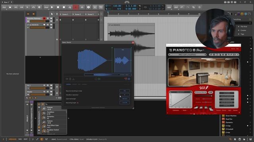Adjust the Master track volume fader

pos(40,95)
